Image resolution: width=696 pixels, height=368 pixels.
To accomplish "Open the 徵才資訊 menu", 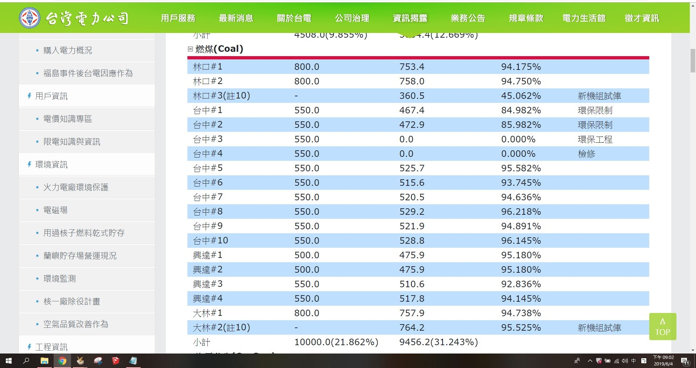I will (x=642, y=18).
